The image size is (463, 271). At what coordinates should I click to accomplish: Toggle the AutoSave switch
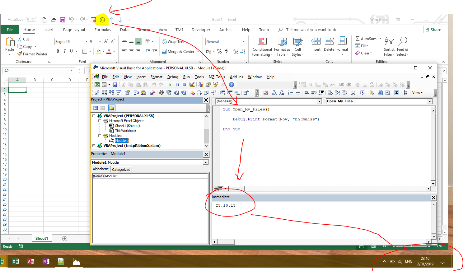click(x=31, y=19)
